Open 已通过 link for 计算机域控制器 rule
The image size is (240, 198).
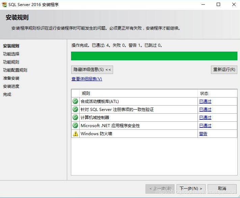tap(205, 118)
